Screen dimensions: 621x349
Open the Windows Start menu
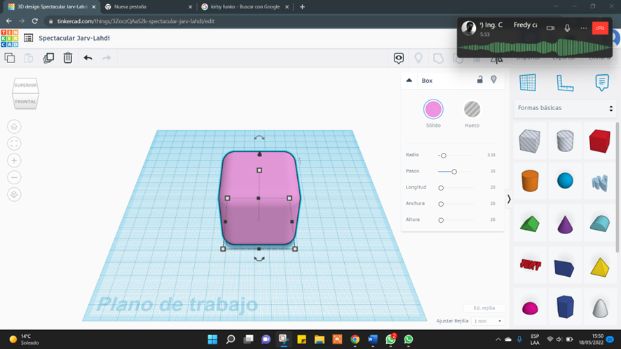(212, 339)
